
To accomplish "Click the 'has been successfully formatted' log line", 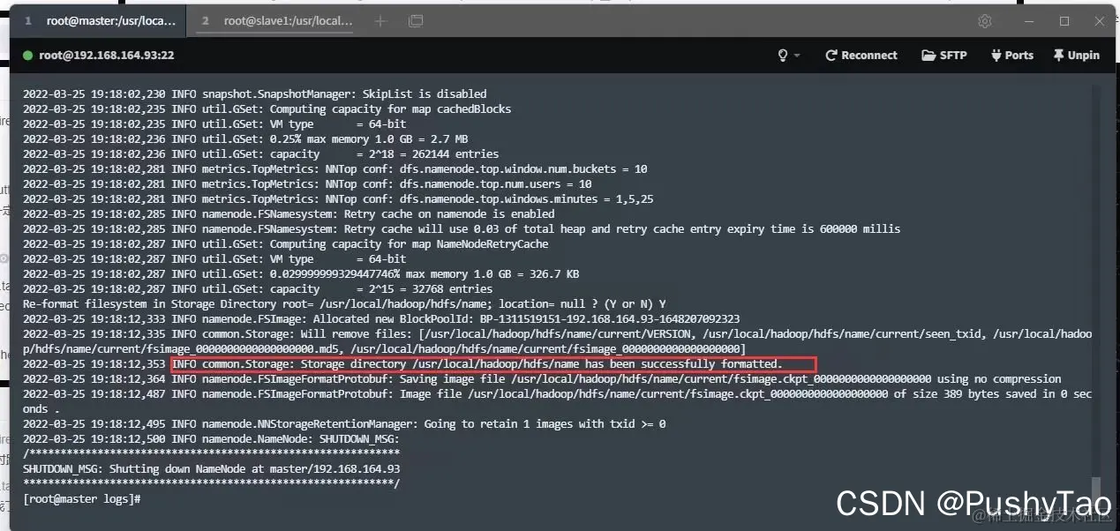I will pos(402,364).
